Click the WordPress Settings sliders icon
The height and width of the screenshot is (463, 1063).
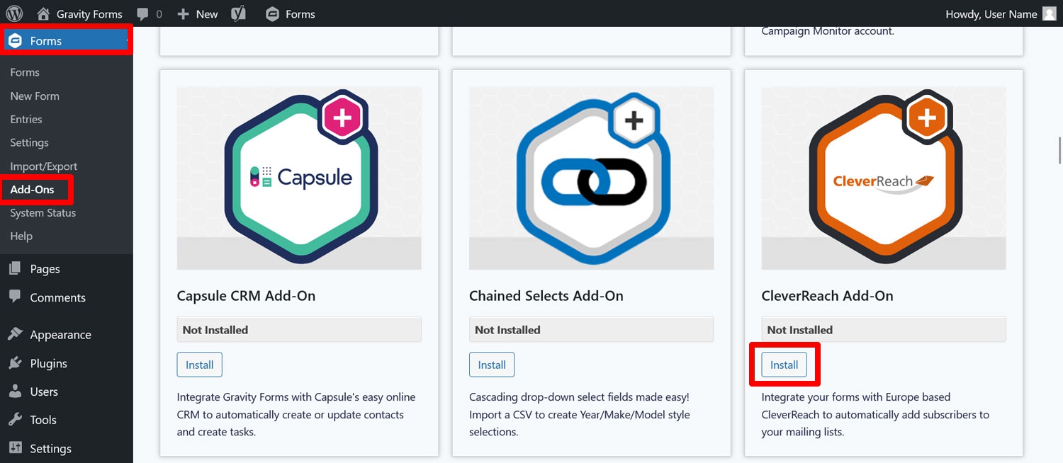coord(15,447)
